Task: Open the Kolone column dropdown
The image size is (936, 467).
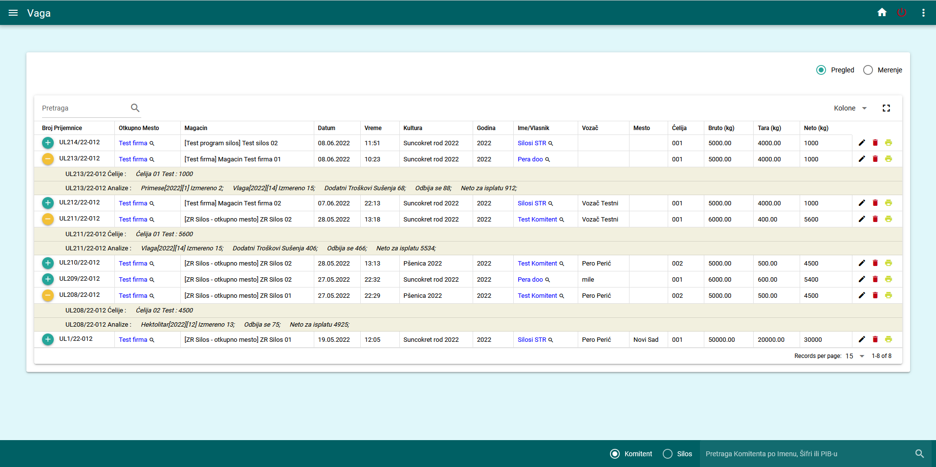Action: [x=850, y=108]
